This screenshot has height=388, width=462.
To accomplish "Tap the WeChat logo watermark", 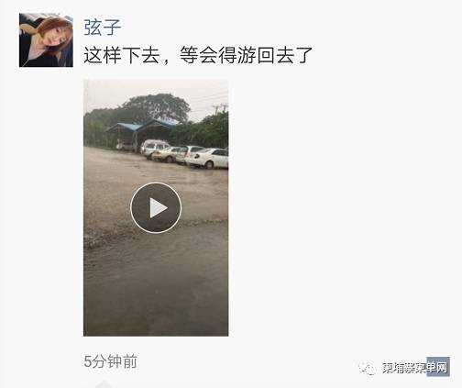I will pos(368,368).
